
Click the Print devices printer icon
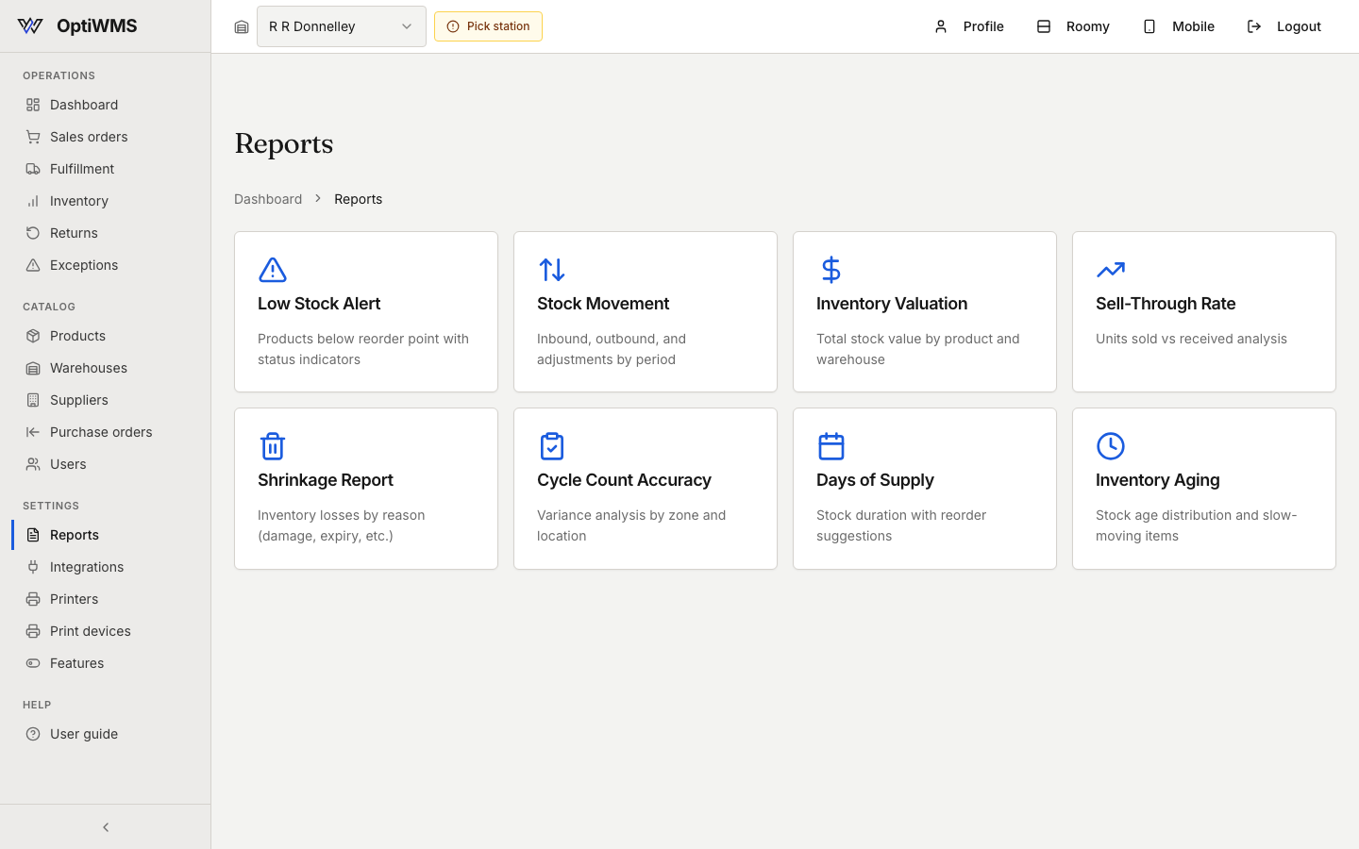click(33, 631)
